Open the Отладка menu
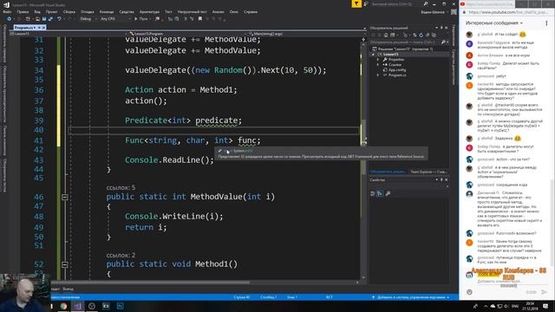Image resolution: width=555 pixels, height=312 pixels. 87,11
